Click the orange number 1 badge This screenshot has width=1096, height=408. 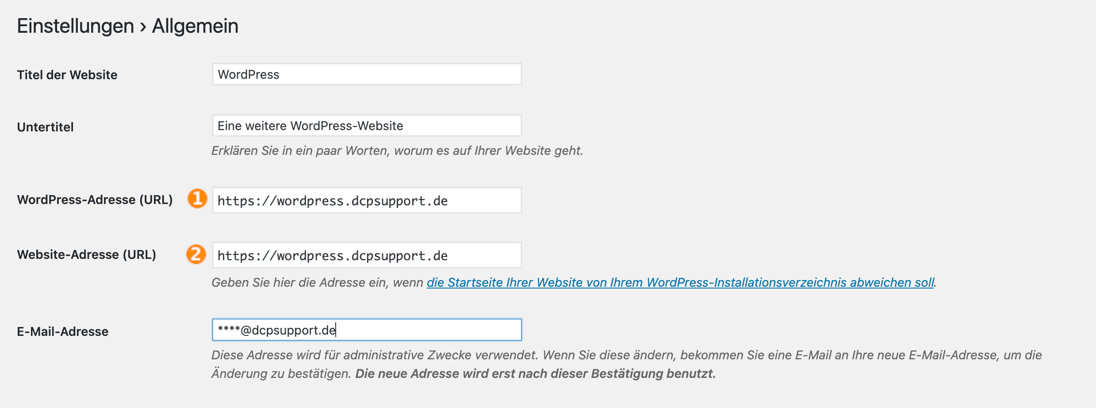[x=197, y=198]
